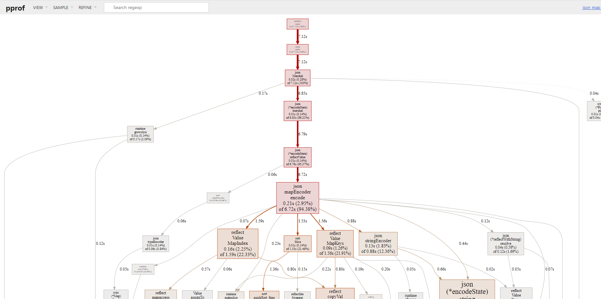Image resolution: width=601 pixels, height=299 pixels.
Task: Select the 'sort quickSort func' node
Action: [264, 295]
